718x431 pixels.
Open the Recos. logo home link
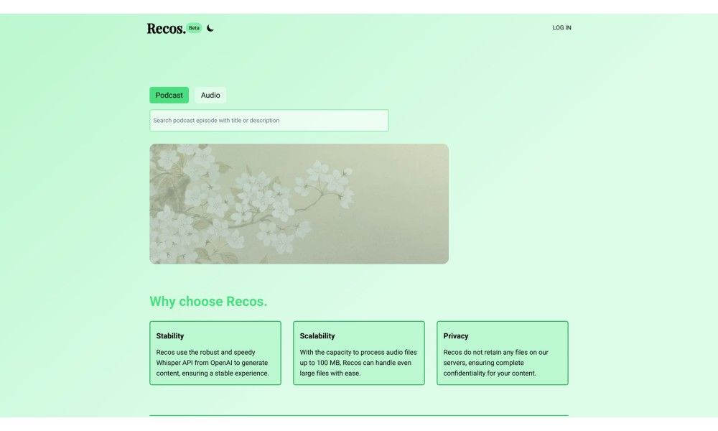(x=167, y=29)
